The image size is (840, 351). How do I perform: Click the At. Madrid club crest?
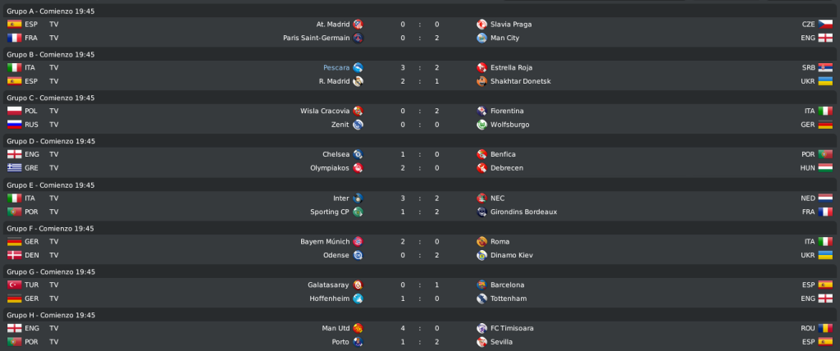358,24
